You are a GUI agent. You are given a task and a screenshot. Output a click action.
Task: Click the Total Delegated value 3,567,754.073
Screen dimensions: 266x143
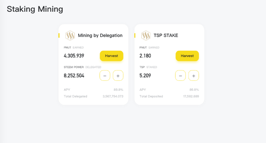coord(113,96)
